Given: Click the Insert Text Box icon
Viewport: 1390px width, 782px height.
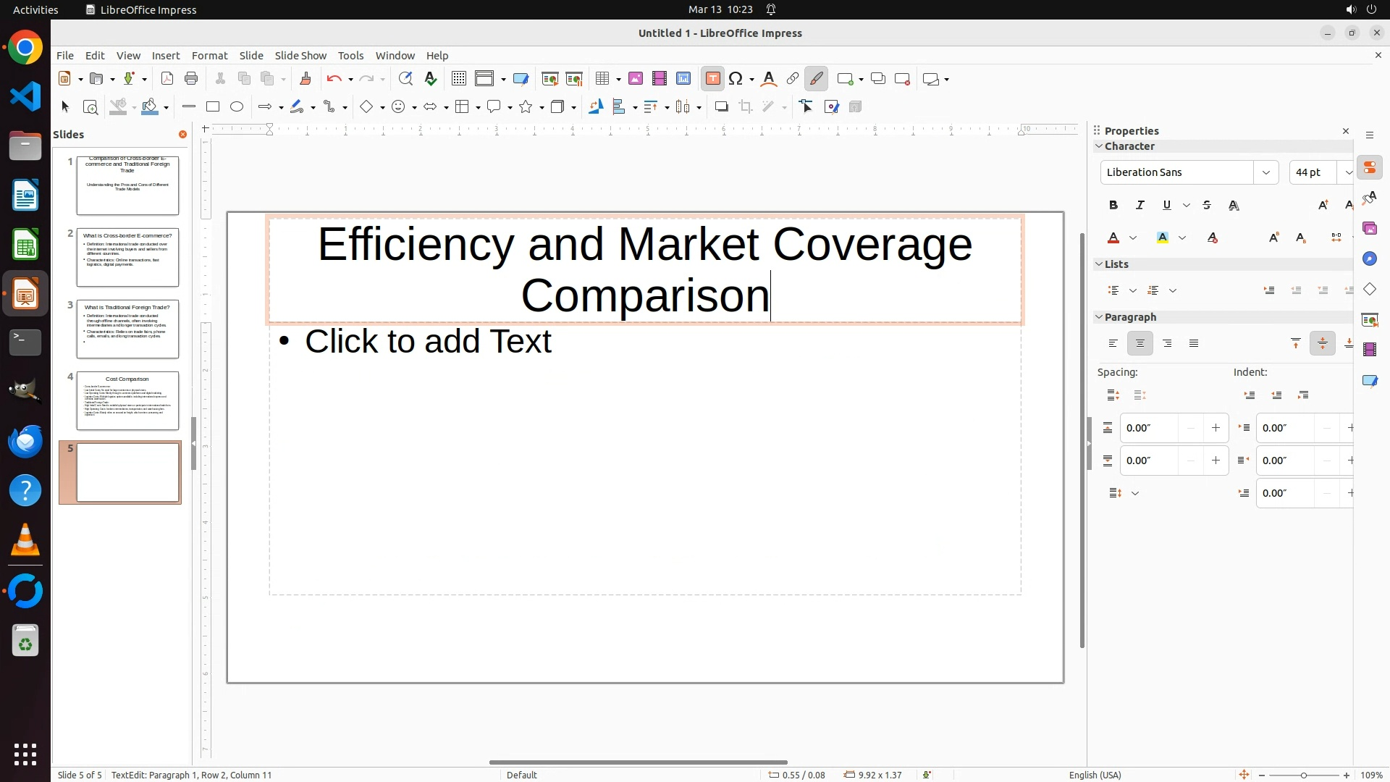Looking at the screenshot, I should pyautogui.click(x=712, y=79).
